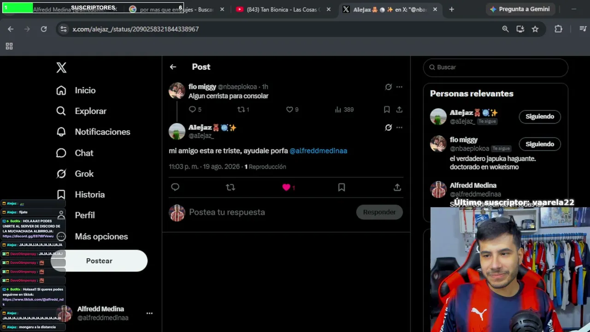Reload the page in browser
Viewport: 590px width, 332px height.
tap(44, 29)
